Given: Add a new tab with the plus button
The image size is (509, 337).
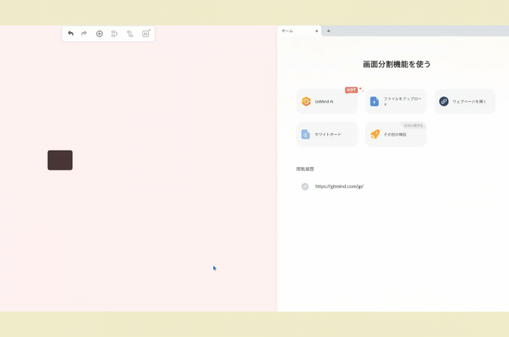Looking at the screenshot, I should point(329,31).
